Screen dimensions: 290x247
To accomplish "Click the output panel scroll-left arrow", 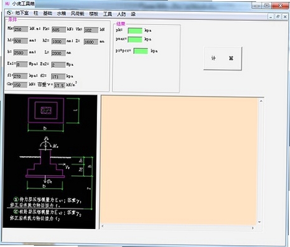I will [x=103, y=226].
